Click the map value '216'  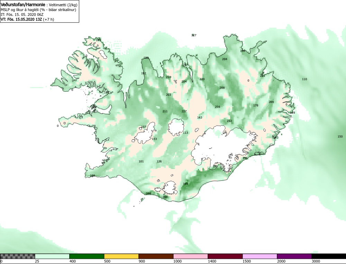pyautogui.click(x=218, y=107)
